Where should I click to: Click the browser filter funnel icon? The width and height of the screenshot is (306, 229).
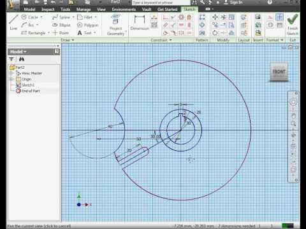pyautogui.click(x=11, y=59)
